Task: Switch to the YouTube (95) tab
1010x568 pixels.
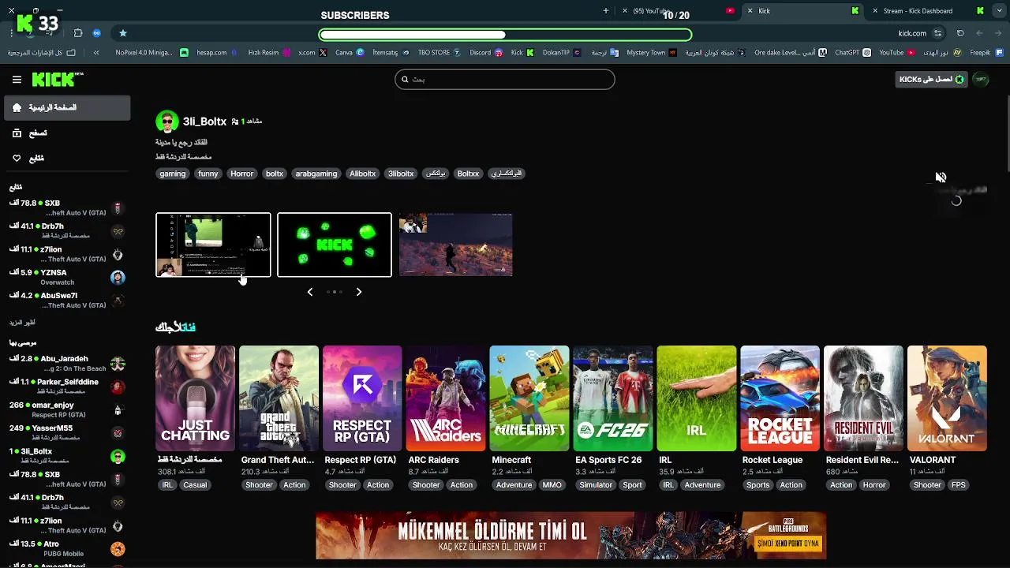Action: coord(679,11)
